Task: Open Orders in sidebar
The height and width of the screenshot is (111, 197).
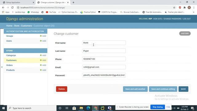Action: click(10, 65)
